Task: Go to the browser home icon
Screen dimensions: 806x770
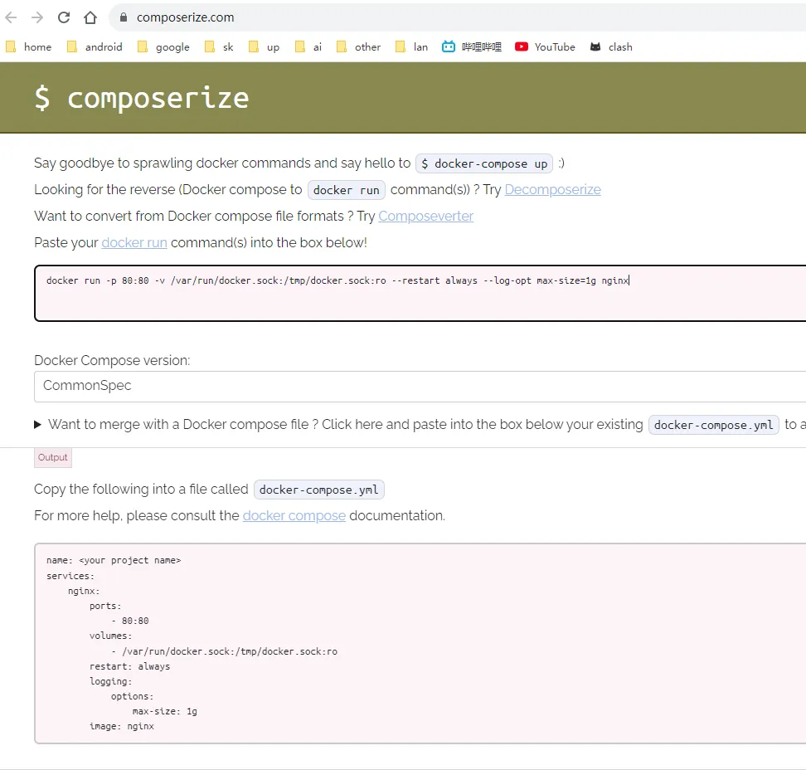Action: 90,17
